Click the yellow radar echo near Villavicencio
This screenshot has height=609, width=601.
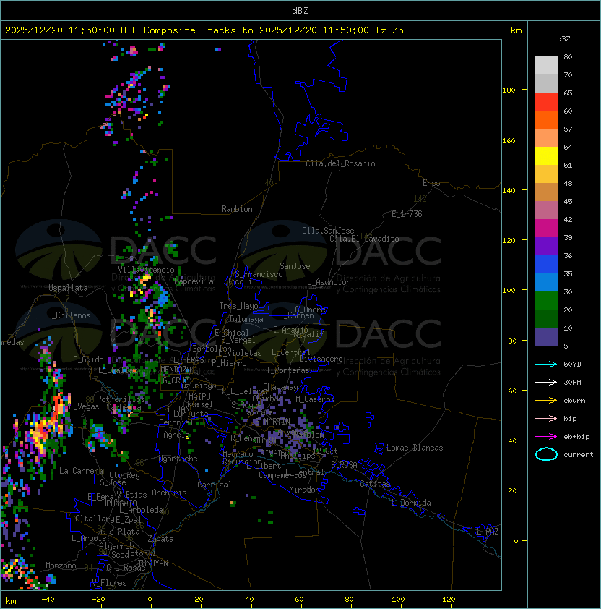pos(145,278)
